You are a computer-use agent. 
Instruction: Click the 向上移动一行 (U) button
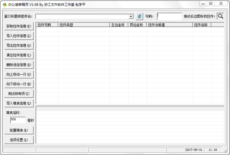(x=19, y=74)
